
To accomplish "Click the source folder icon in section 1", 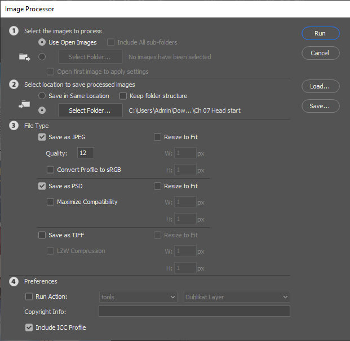I will (25, 57).
